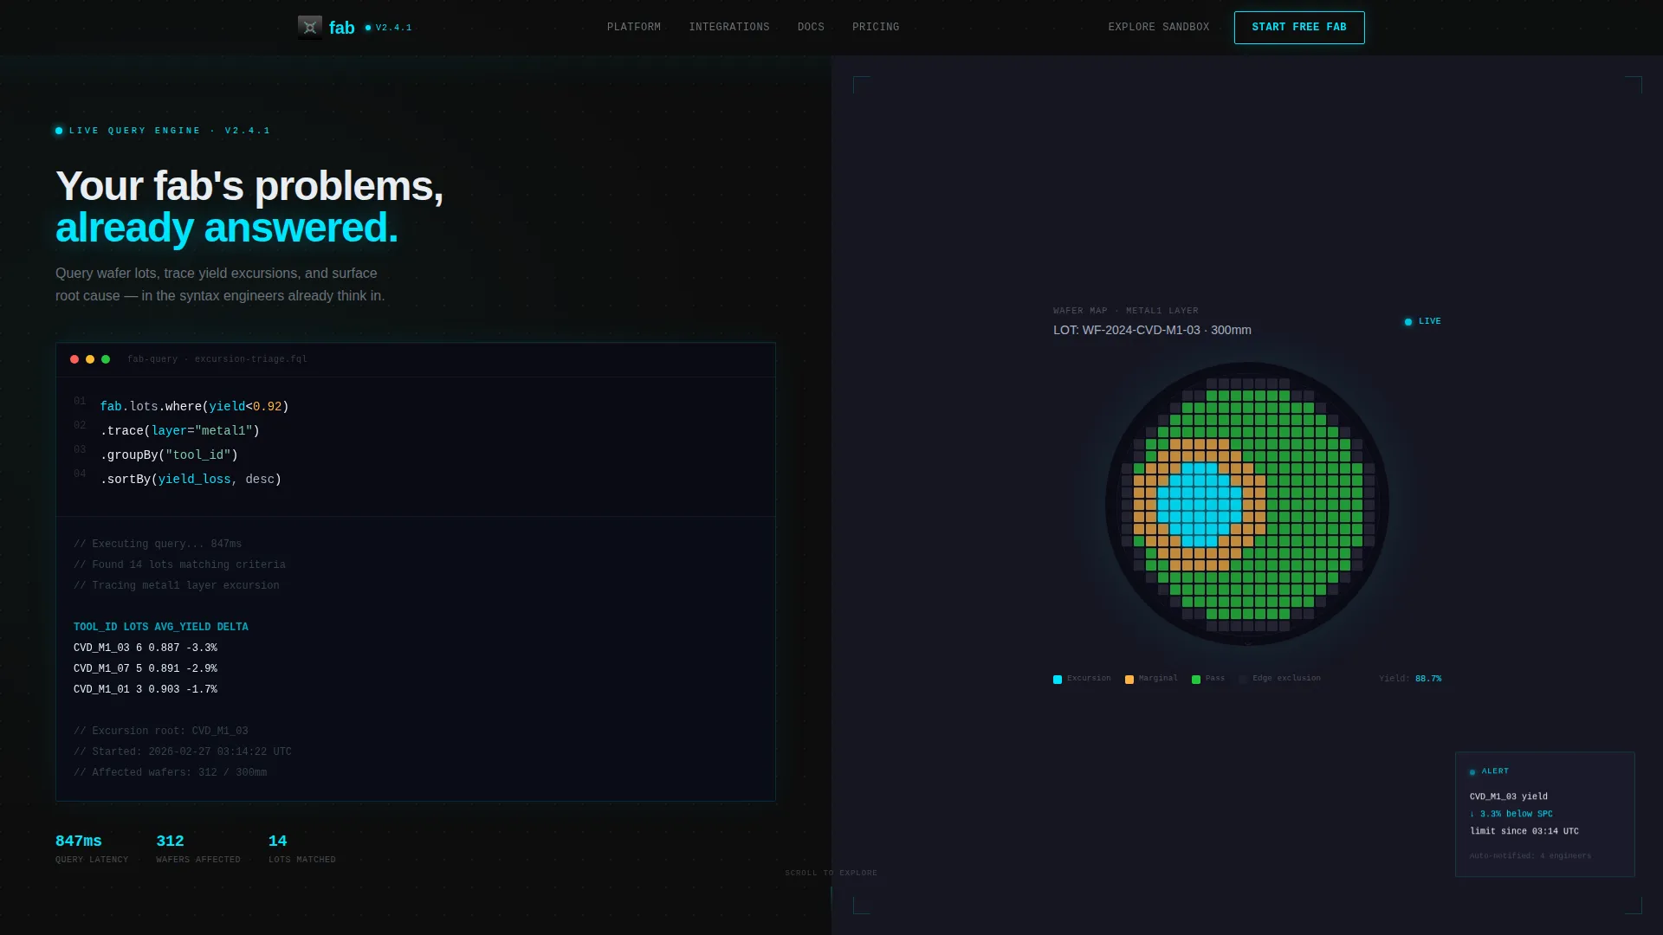Image resolution: width=1663 pixels, height=935 pixels.
Task: Click the 312 wafers affected stat
Action: (x=198, y=848)
